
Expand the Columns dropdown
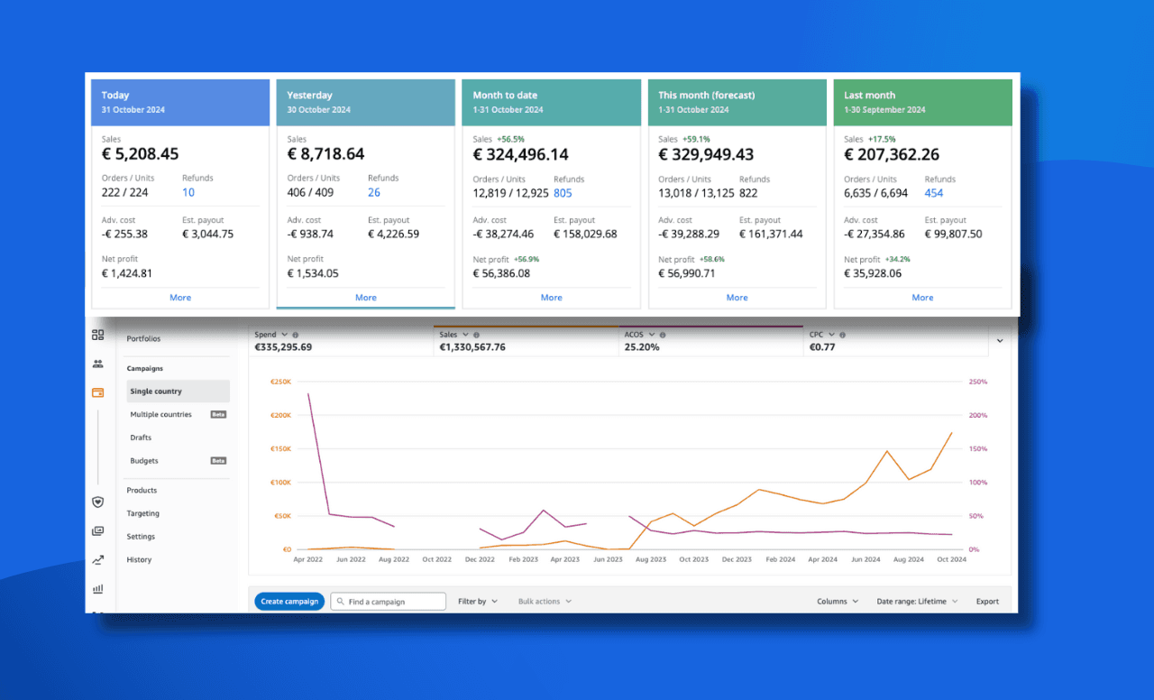coord(837,601)
